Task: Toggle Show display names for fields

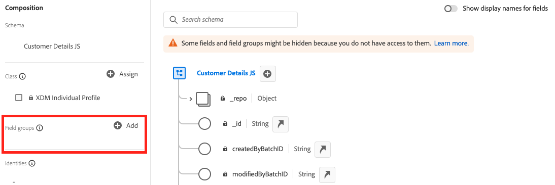Action: pyautogui.click(x=451, y=9)
